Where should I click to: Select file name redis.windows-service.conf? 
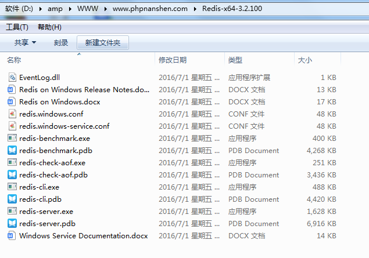[65, 126]
